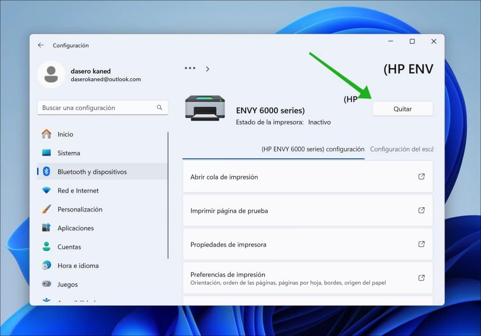Open Inicio in the sidebar
The width and height of the screenshot is (481, 336).
[x=102, y=134]
